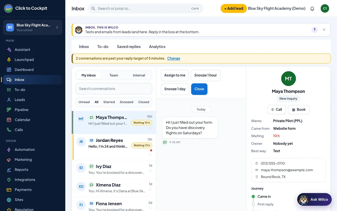
Task: Click the Integrations plug icon
Action: tap(9, 180)
